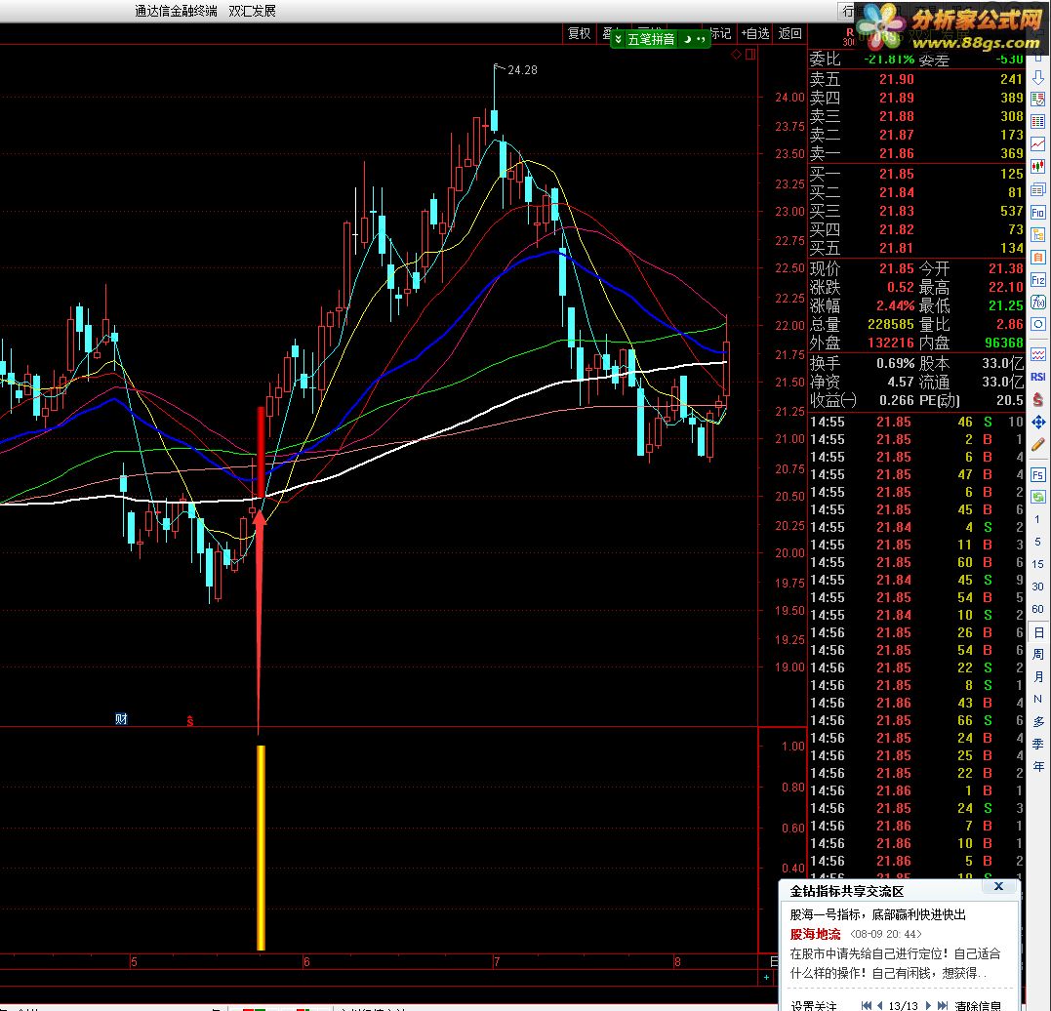Click the down-arrow icon in right toolbar
This screenshot has height=1011, width=1051.
(x=1037, y=78)
